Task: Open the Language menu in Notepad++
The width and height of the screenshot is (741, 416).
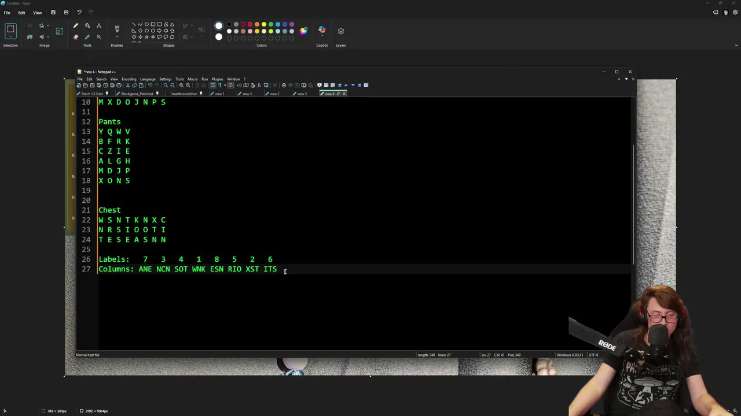Action: point(148,79)
